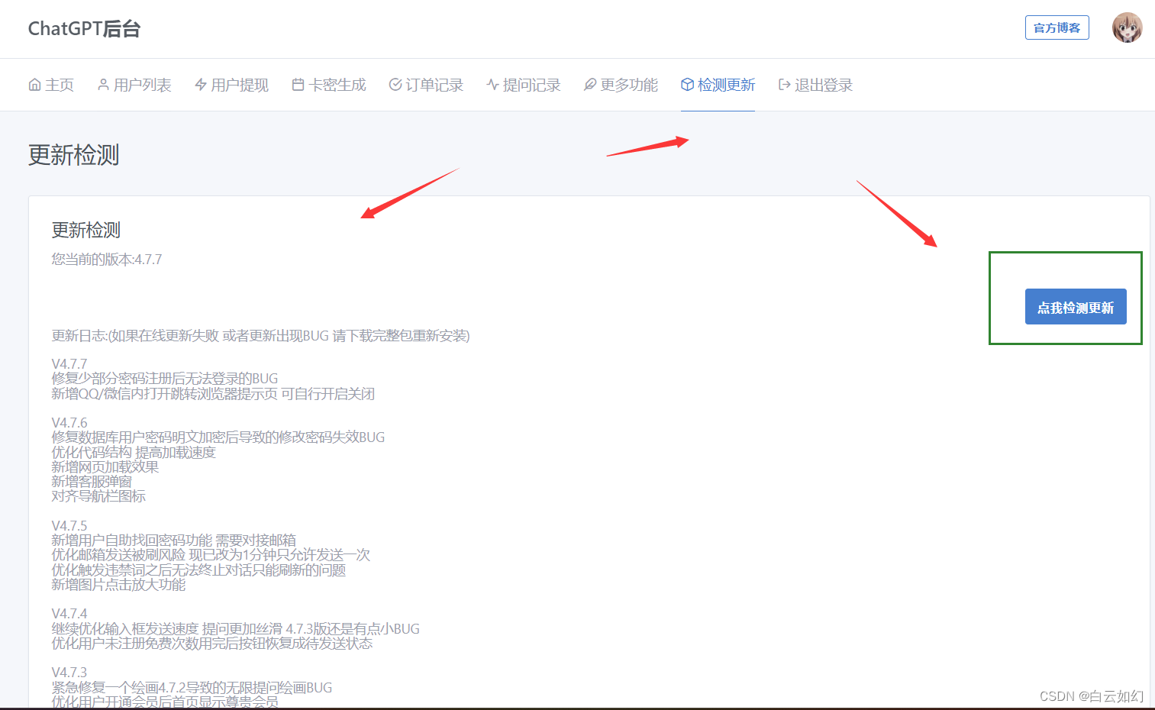Open the 订单记录 menu item

(x=427, y=85)
